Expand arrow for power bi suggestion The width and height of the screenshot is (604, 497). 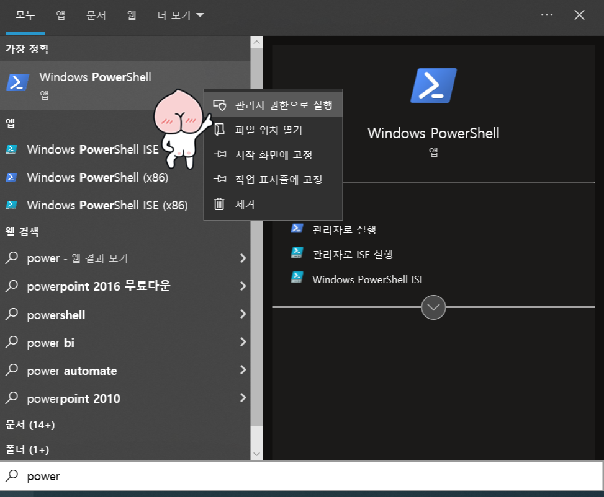tap(243, 342)
